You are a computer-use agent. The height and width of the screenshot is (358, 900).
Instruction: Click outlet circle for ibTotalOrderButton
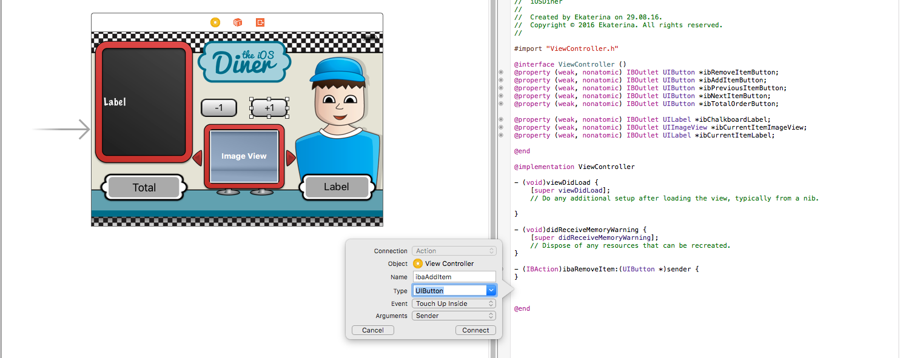tap(501, 104)
